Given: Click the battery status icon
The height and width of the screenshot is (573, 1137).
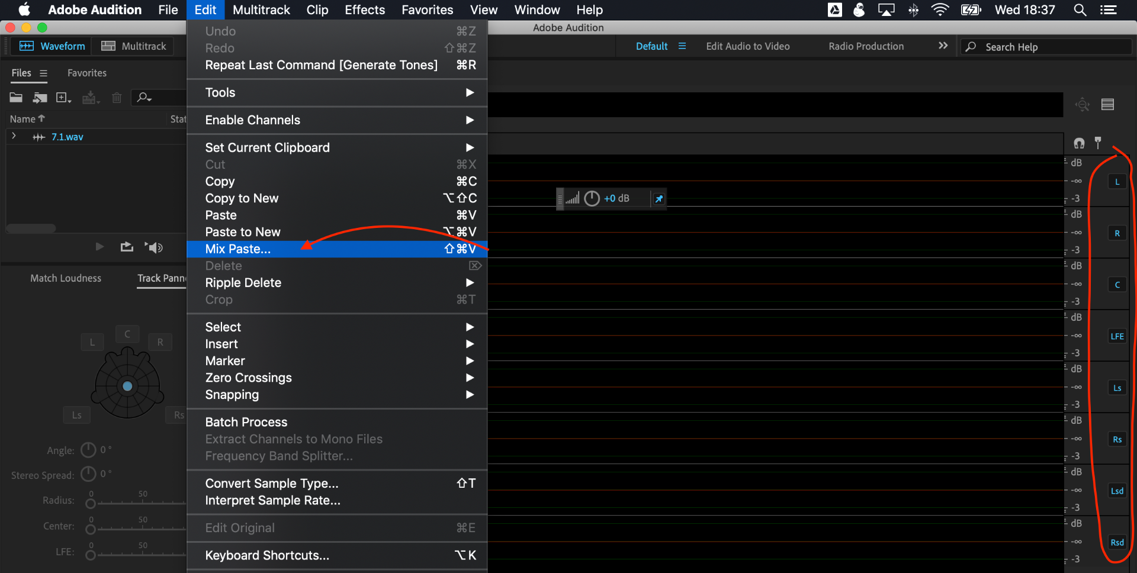Looking at the screenshot, I should [971, 10].
